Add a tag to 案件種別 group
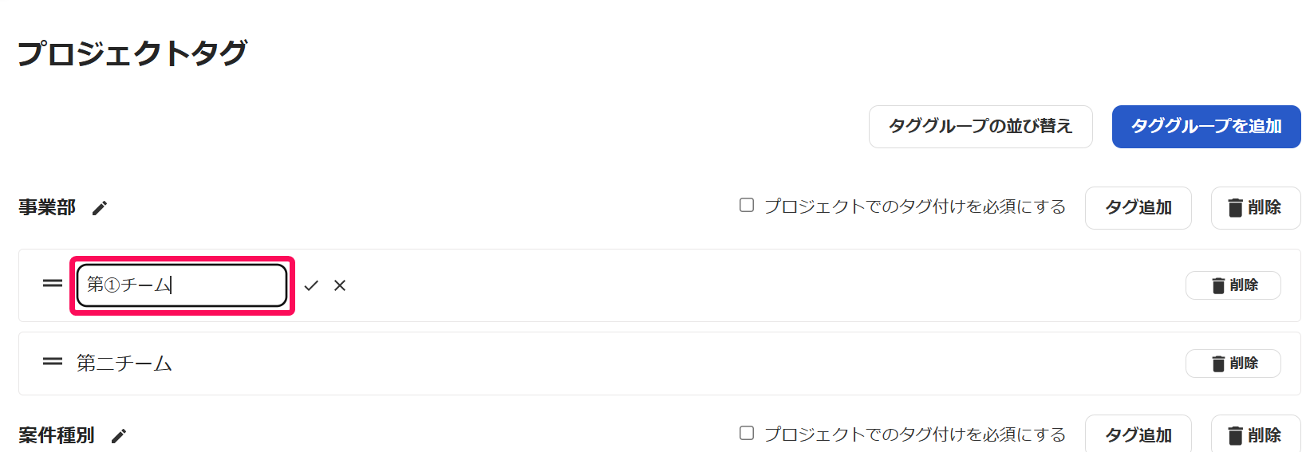The image size is (1306, 452). 1138,435
